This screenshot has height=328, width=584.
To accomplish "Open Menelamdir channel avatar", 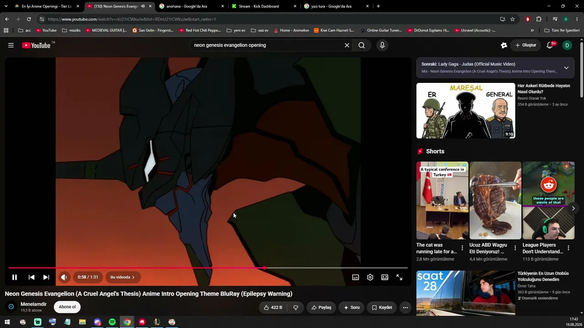I will [x=11, y=307].
